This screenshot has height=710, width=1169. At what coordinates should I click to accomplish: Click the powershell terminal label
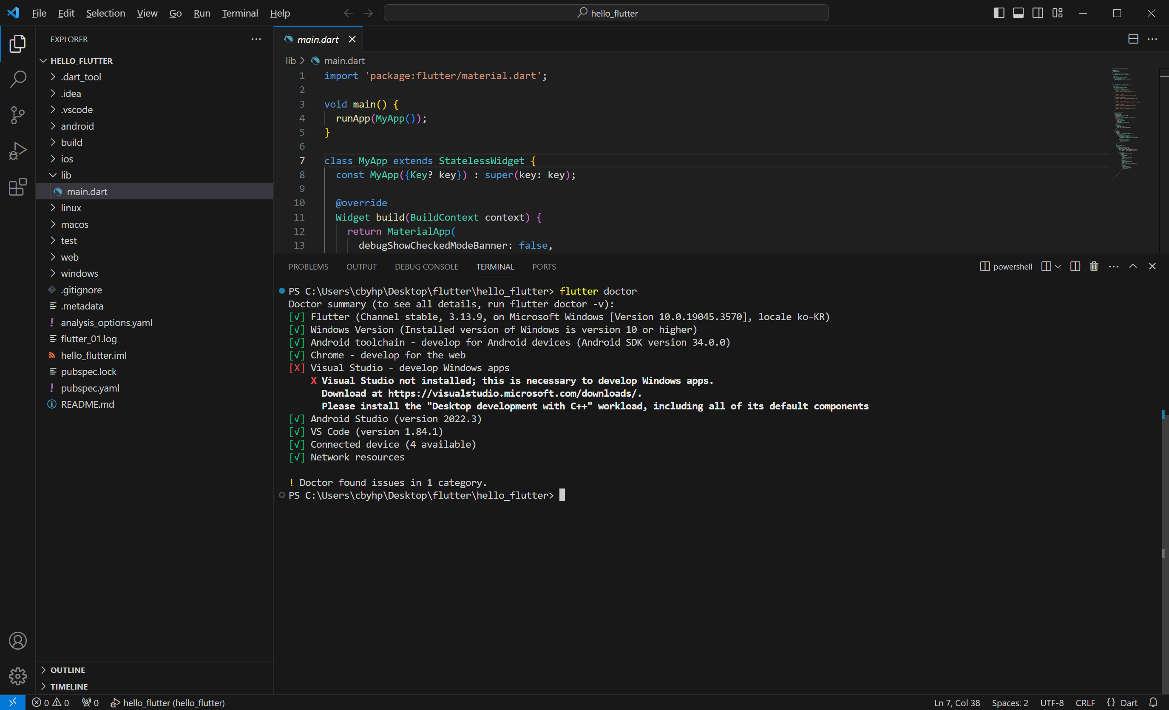[x=1006, y=266]
